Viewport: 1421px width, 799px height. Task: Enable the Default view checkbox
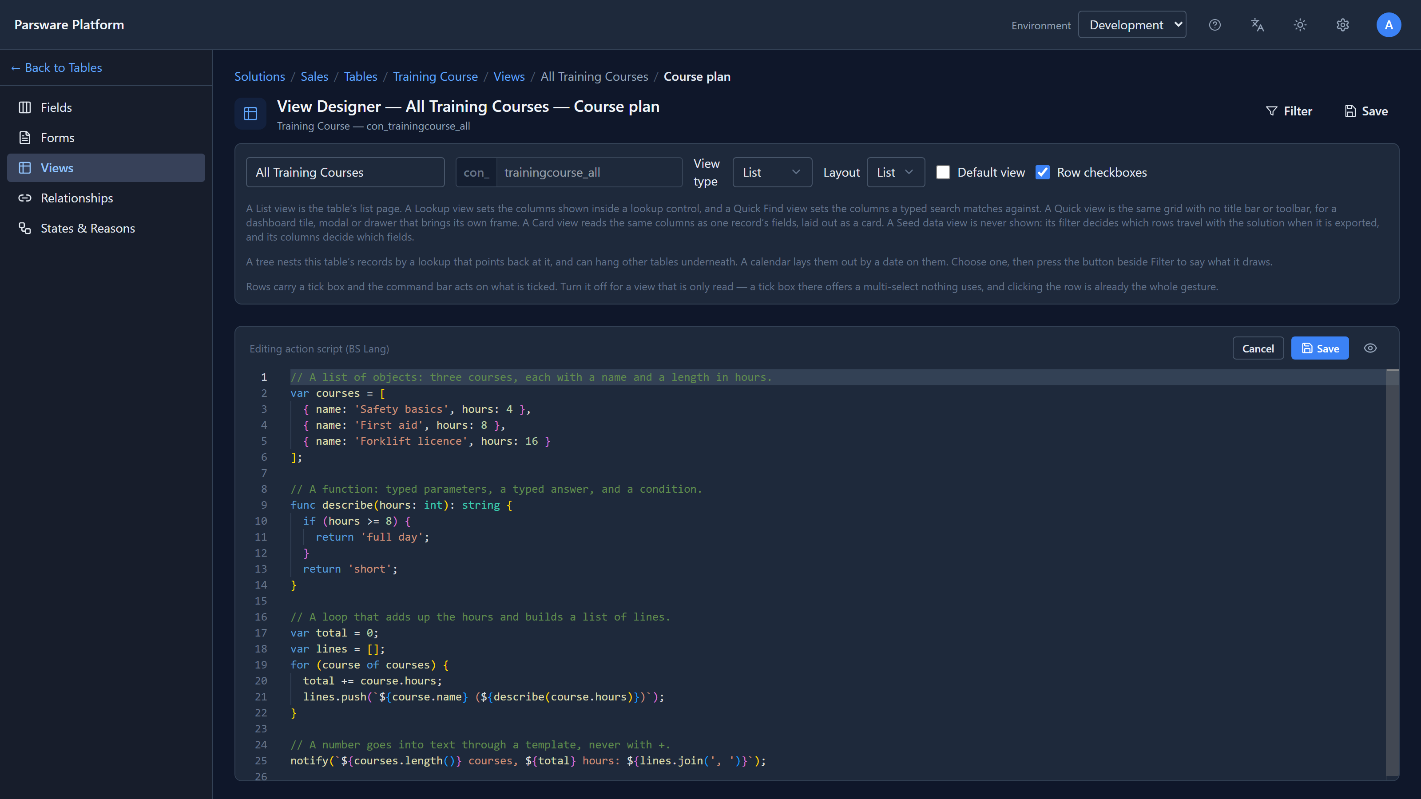943,173
